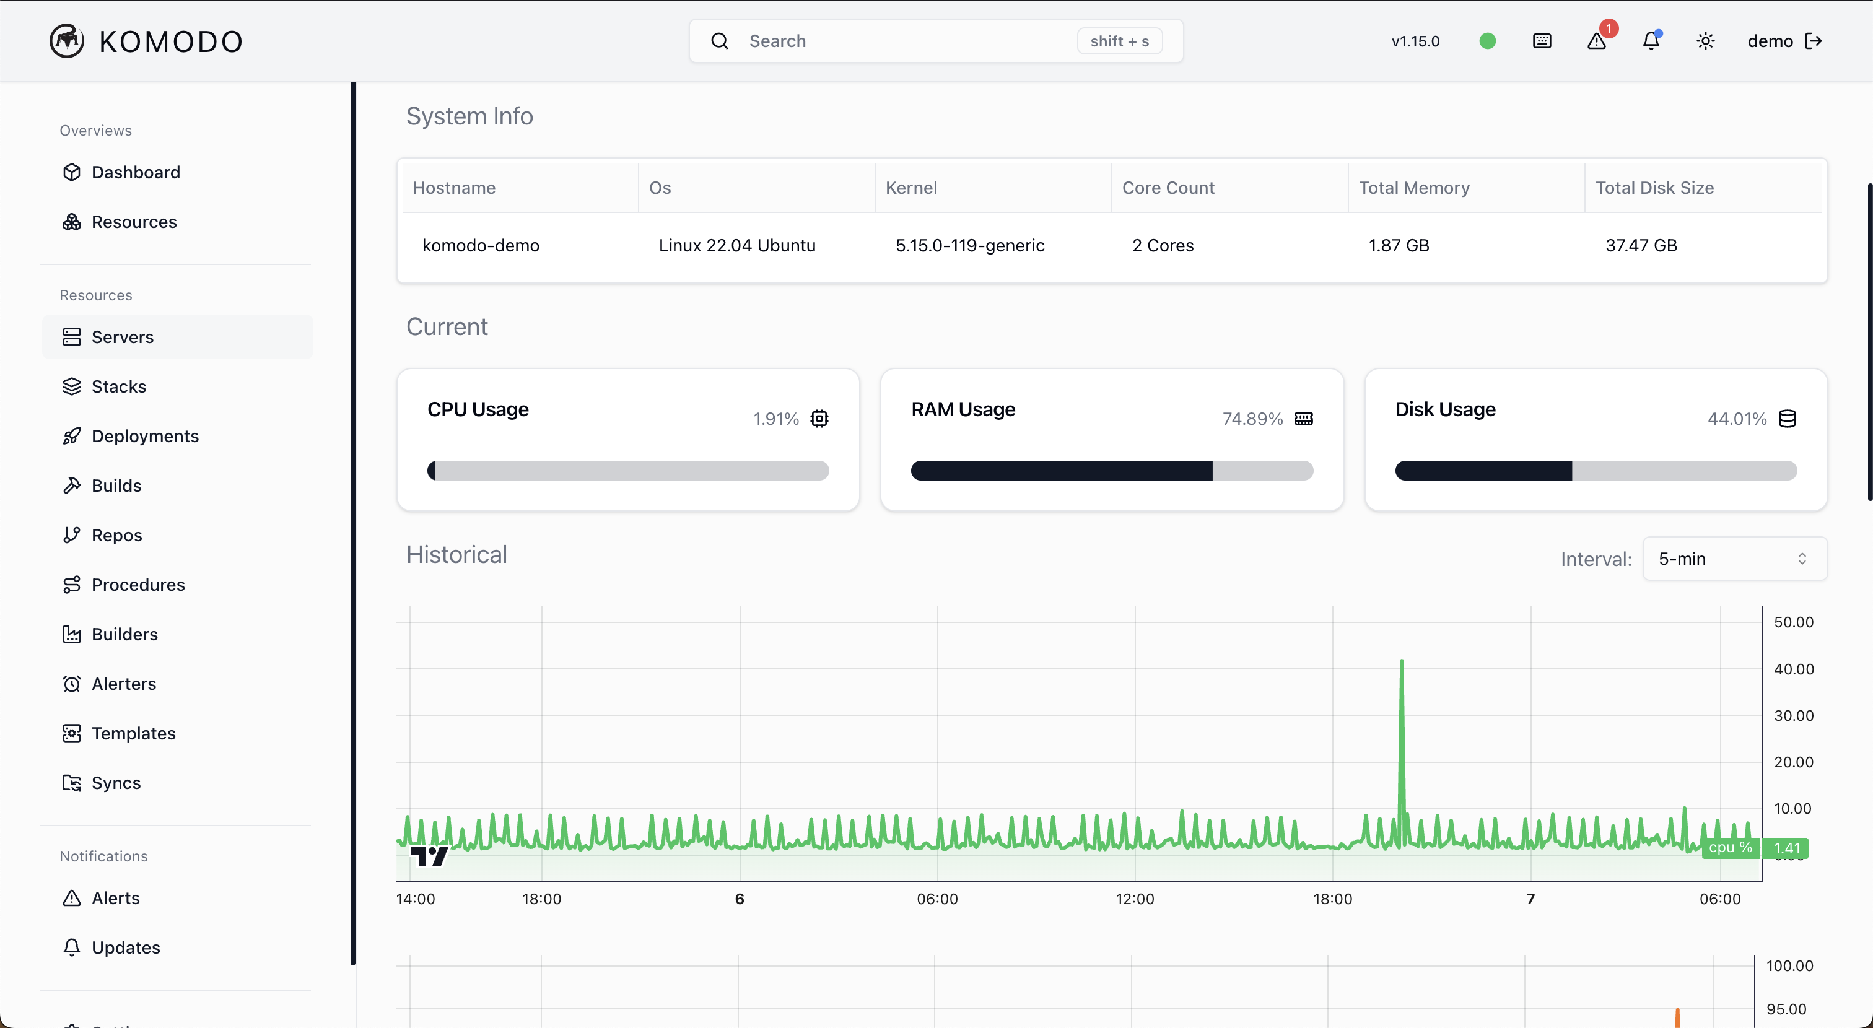Go to Deployments in the sidebar
The image size is (1873, 1028).
tap(145, 435)
